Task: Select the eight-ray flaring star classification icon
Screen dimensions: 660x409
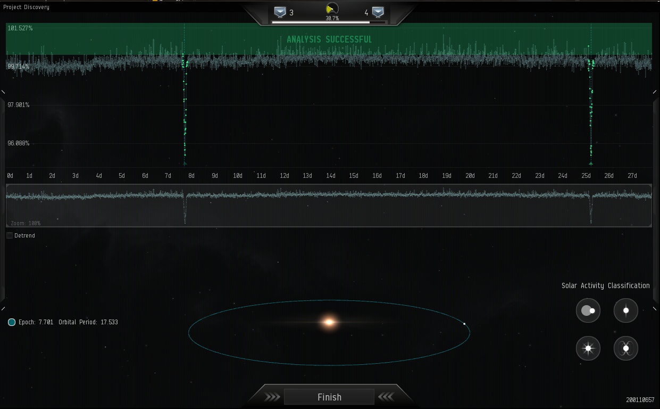Action: 588,349
